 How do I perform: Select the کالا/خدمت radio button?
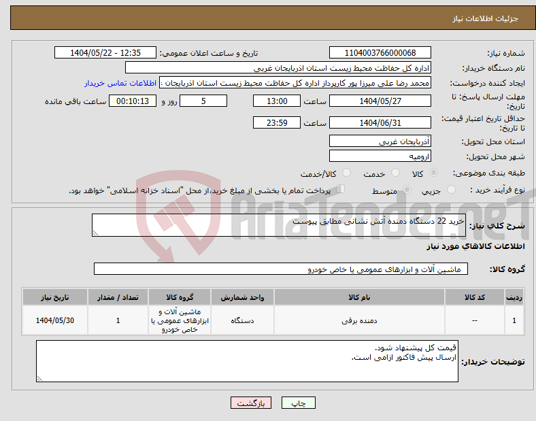coord(347,173)
